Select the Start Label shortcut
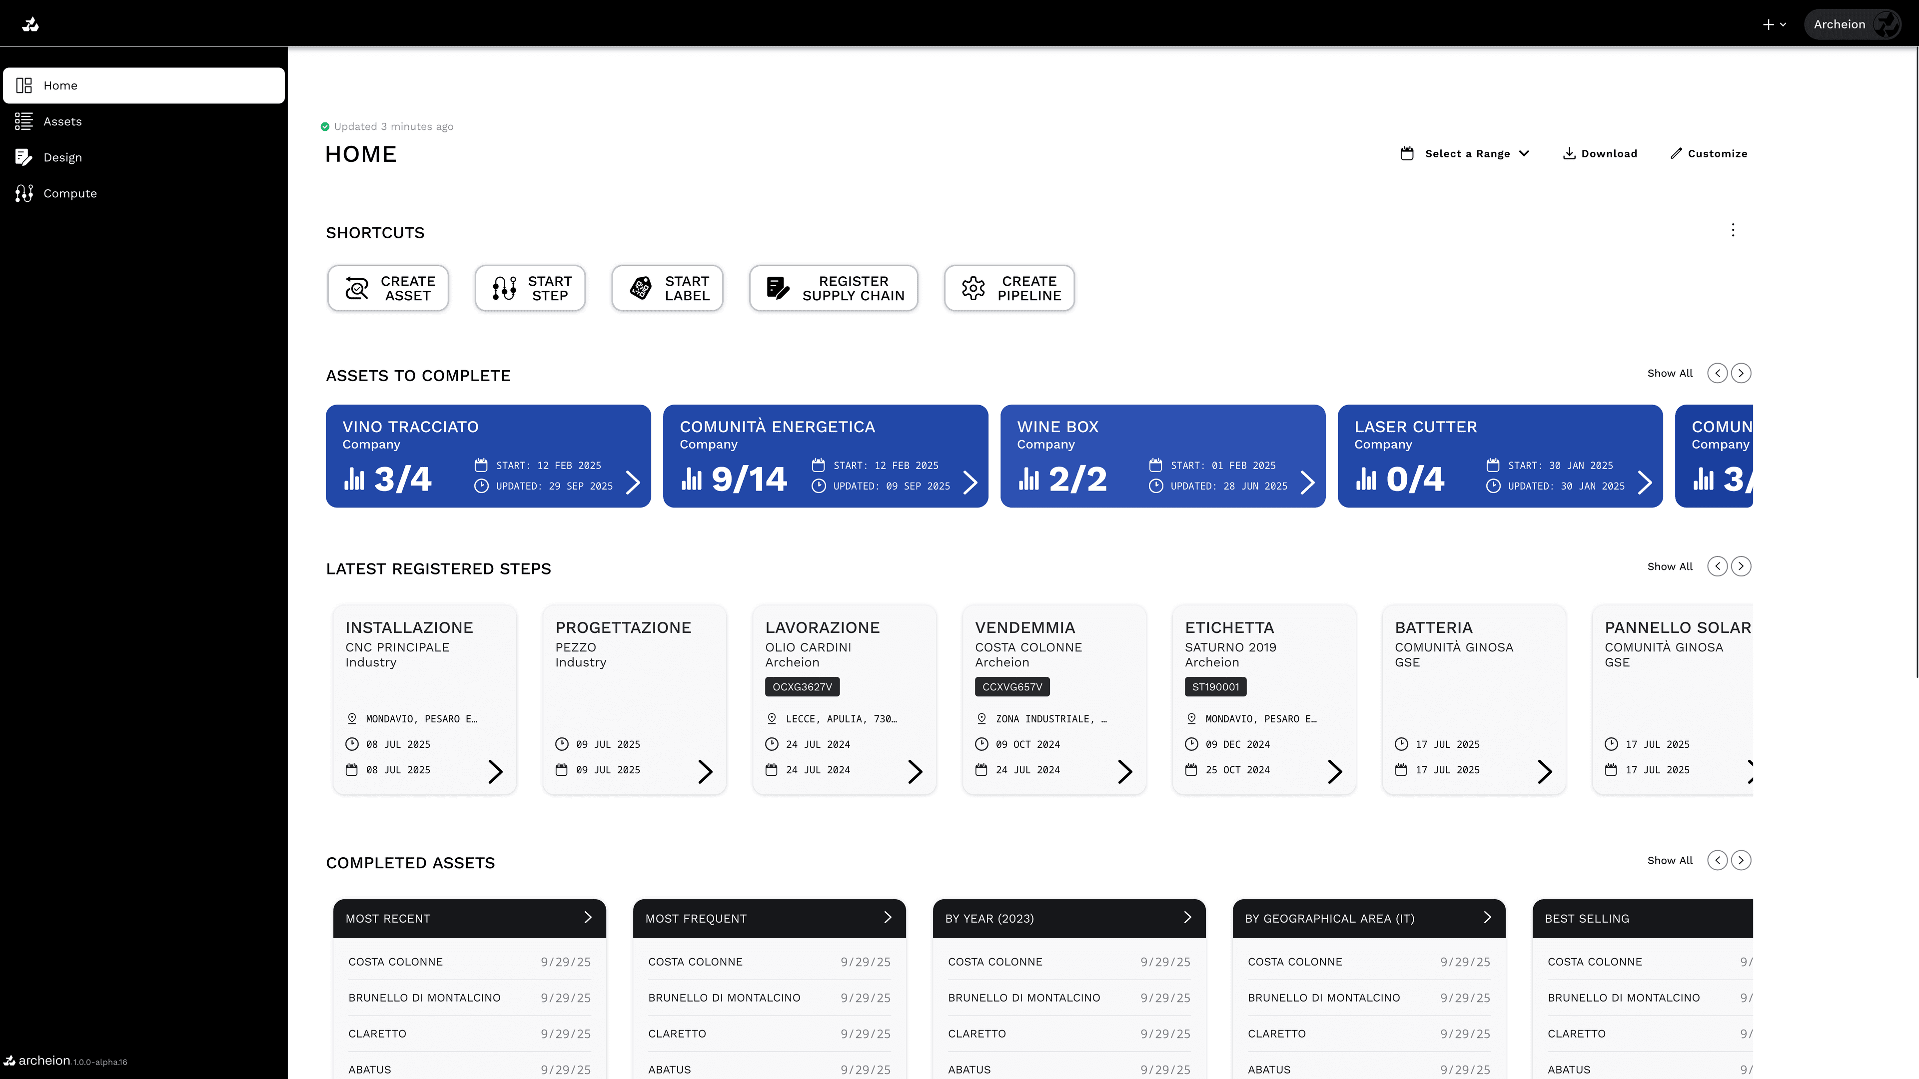This screenshot has width=1919, height=1079. click(x=667, y=288)
